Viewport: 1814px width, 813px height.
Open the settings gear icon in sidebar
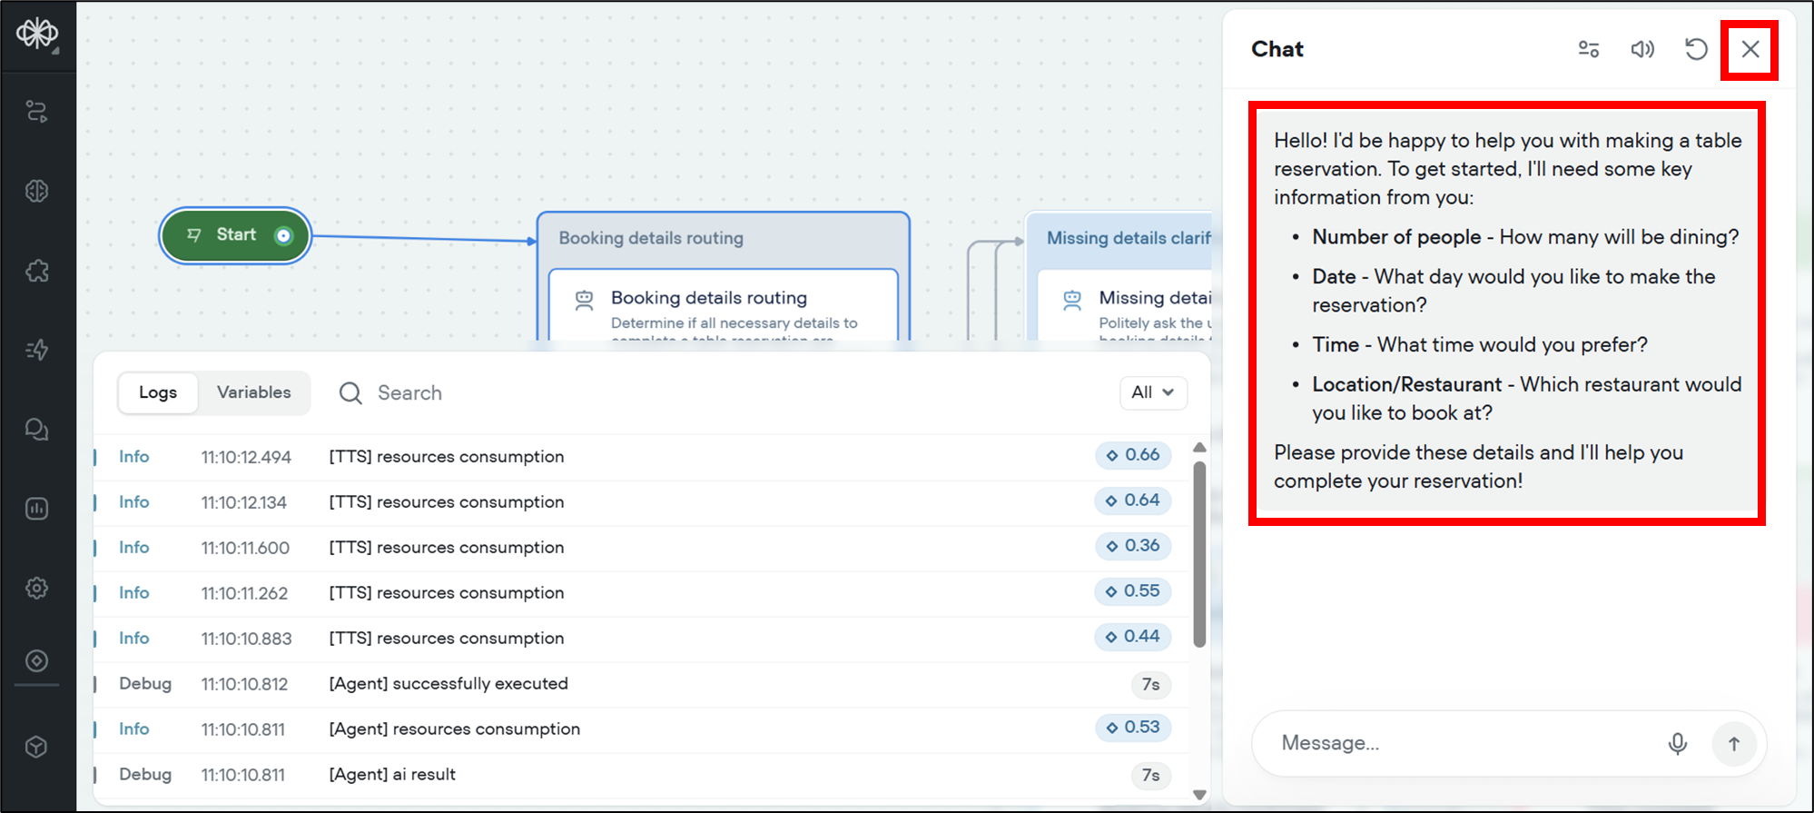point(37,588)
